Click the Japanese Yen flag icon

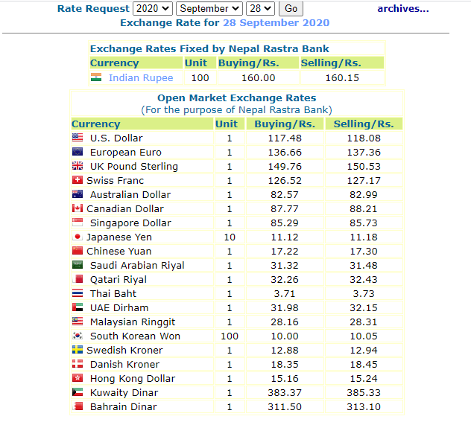(x=78, y=237)
